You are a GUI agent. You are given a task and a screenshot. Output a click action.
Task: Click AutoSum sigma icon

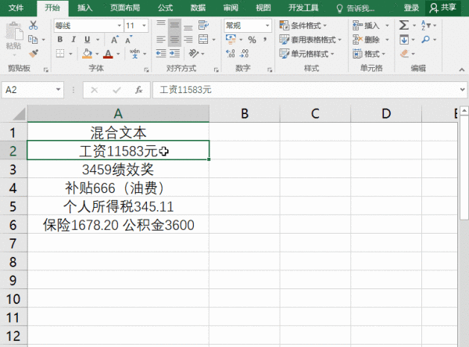click(404, 25)
